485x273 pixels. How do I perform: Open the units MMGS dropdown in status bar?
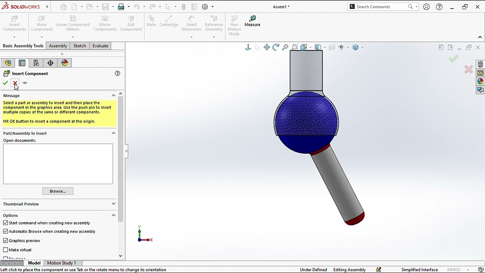[x=468, y=270]
